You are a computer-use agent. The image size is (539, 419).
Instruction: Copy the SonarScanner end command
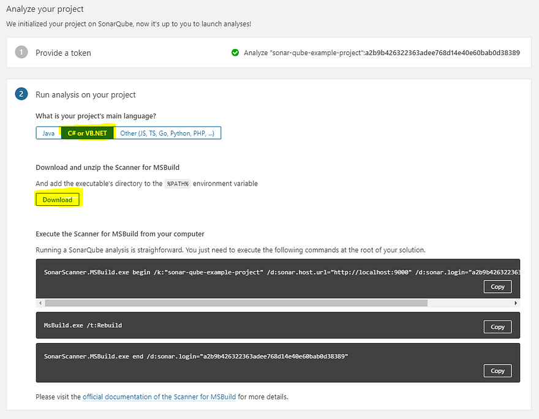click(x=497, y=371)
